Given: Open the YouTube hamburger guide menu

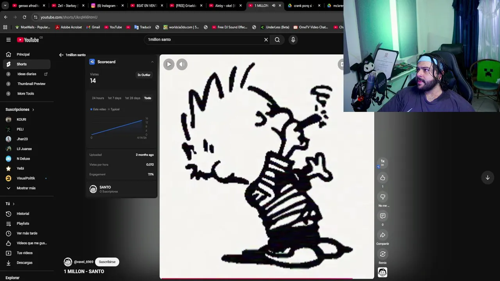Looking at the screenshot, I should 8,39.
